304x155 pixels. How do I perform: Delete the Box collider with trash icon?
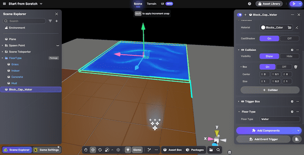(296, 67)
